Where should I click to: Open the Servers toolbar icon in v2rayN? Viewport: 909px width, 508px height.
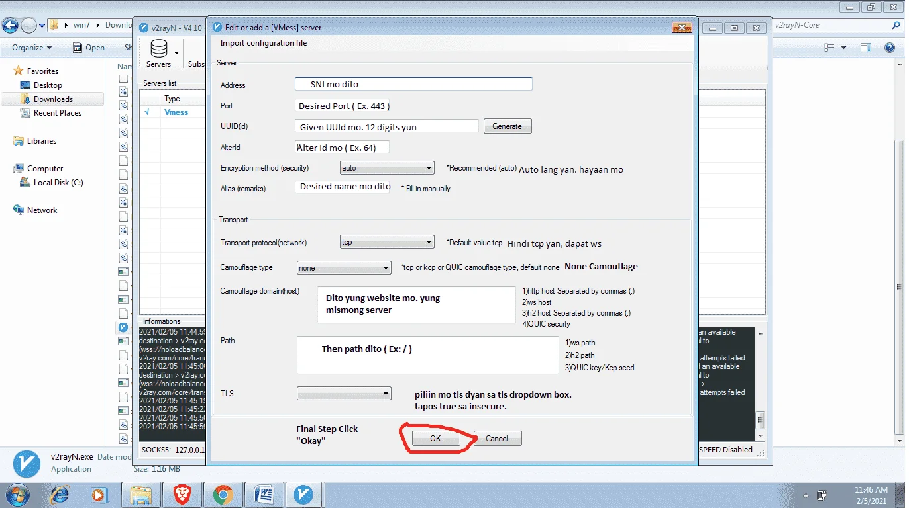[158, 54]
